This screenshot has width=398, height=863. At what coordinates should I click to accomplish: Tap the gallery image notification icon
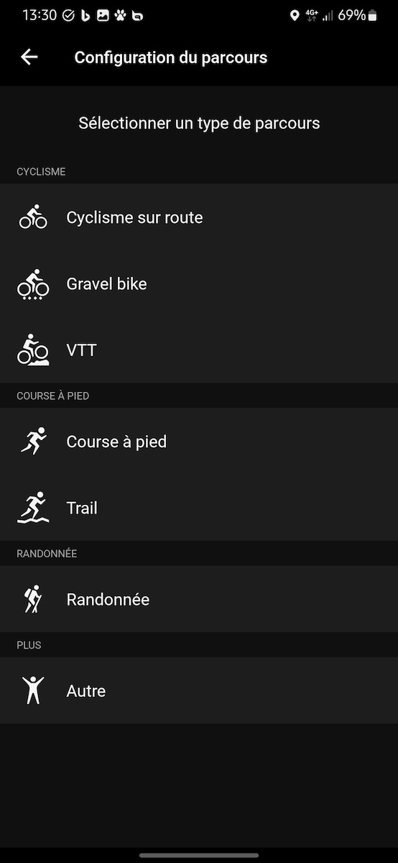pos(103,15)
